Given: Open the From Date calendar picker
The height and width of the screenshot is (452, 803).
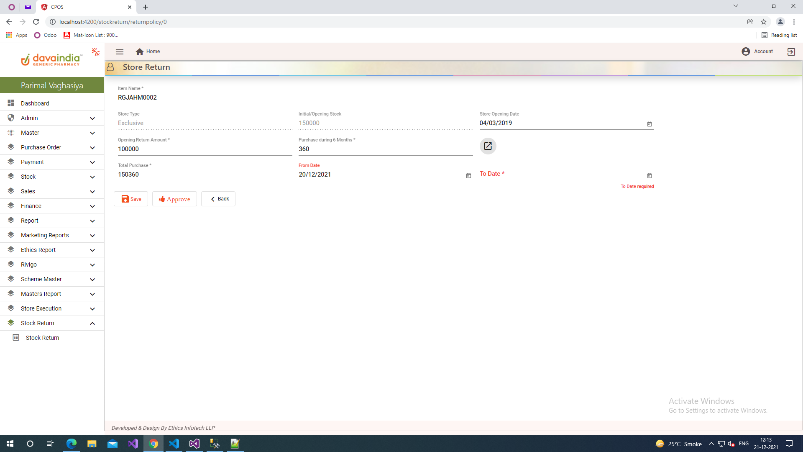Looking at the screenshot, I should click(468, 175).
